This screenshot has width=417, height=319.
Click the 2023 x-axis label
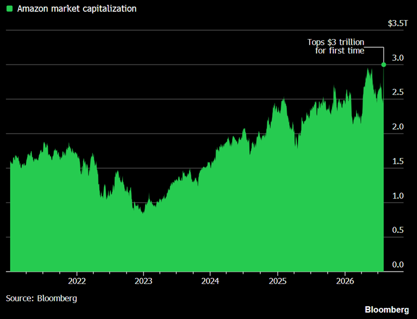click(x=143, y=281)
